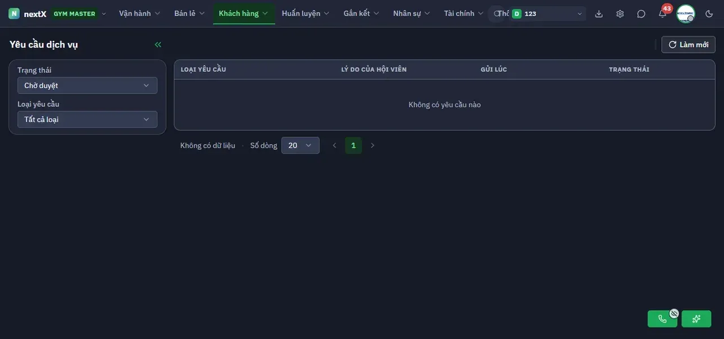Viewport: 724px width, 339px height.
Task: Open settings via the gear icon
Action: click(620, 14)
